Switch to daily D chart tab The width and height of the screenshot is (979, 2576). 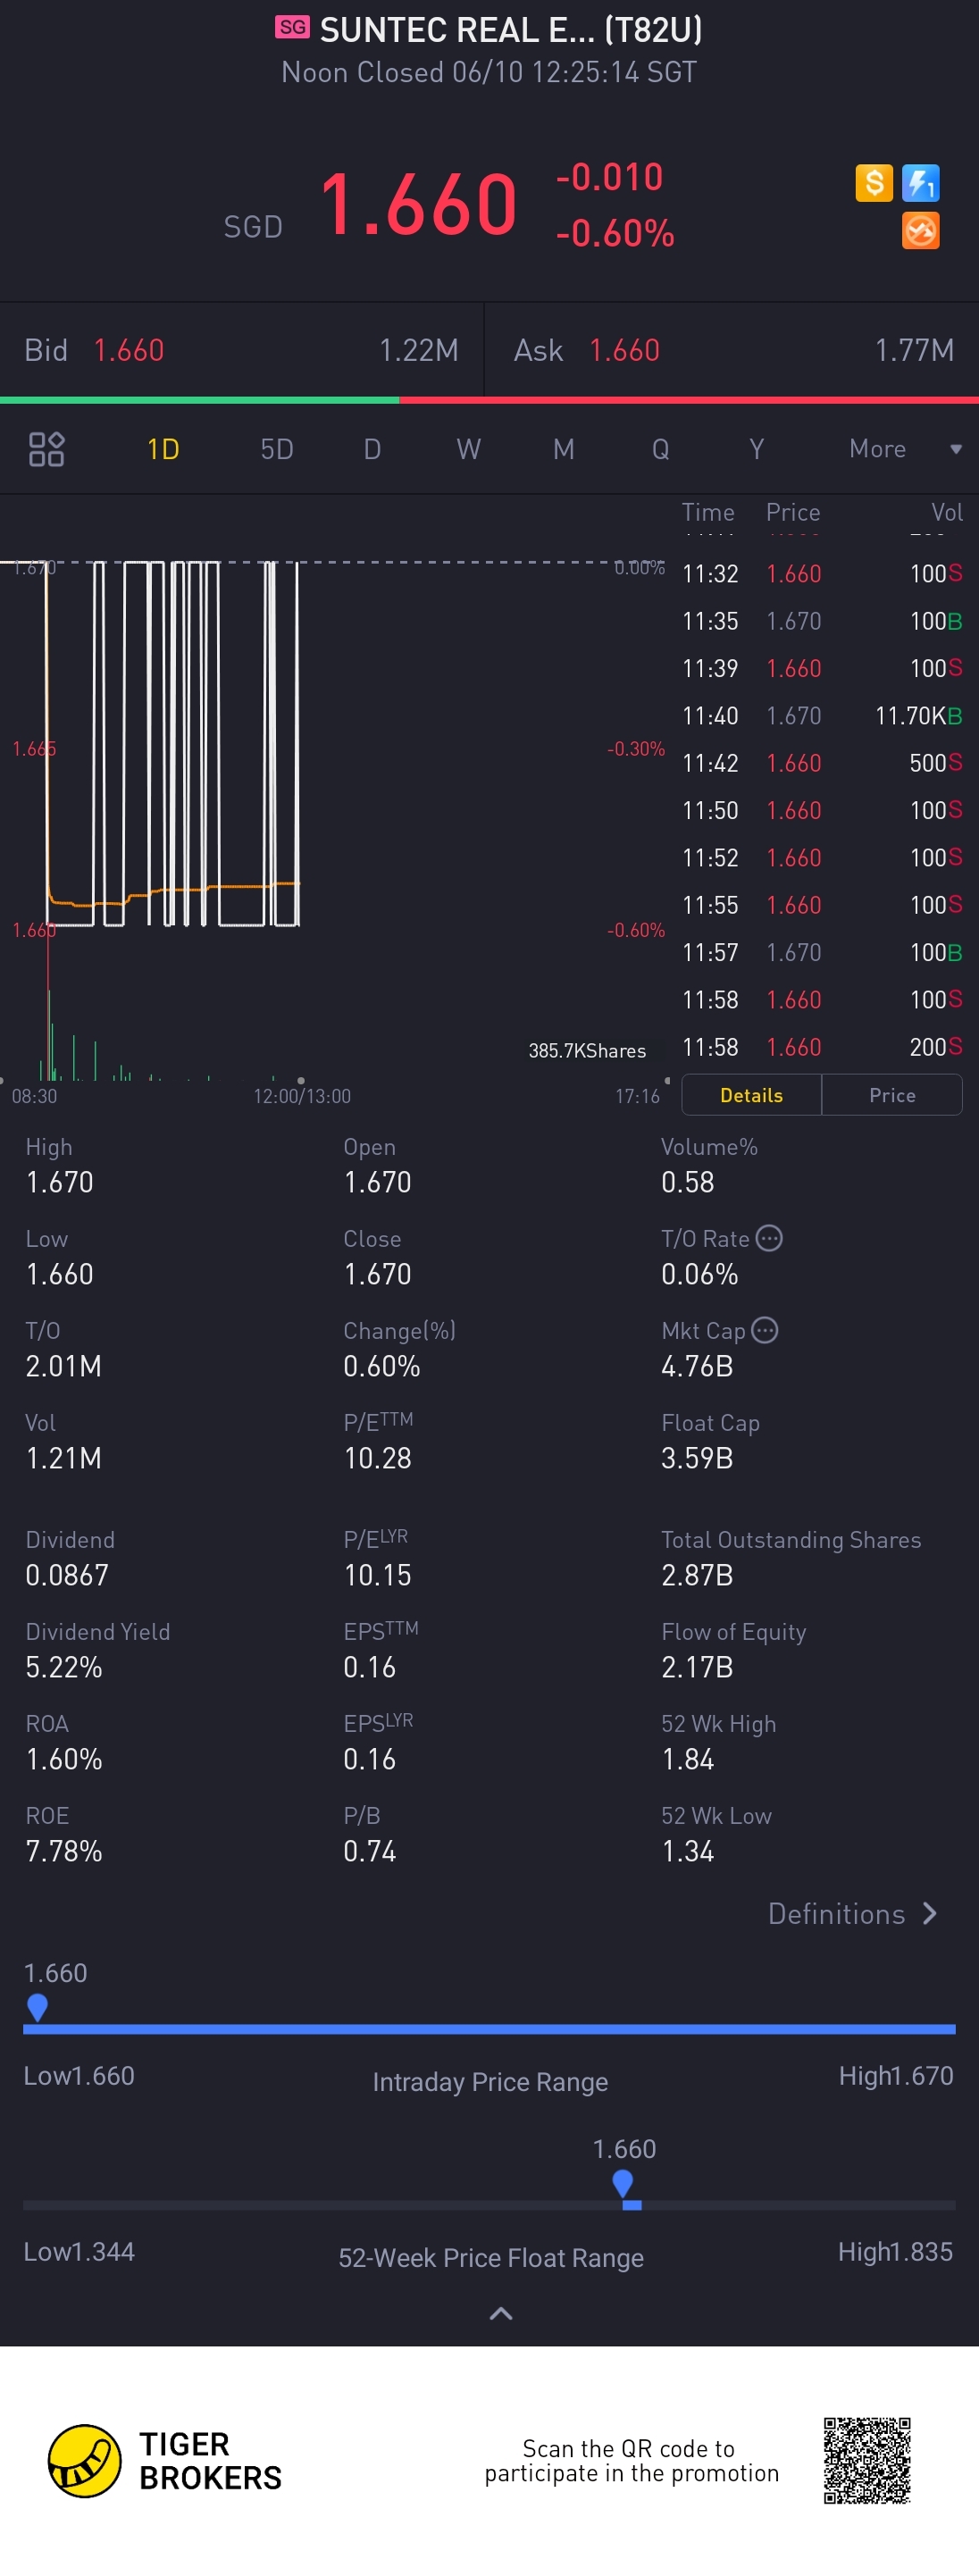(372, 449)
